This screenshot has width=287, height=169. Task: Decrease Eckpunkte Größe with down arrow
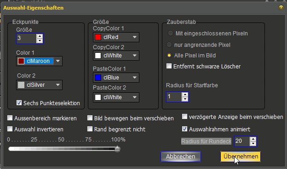(40, 41)
